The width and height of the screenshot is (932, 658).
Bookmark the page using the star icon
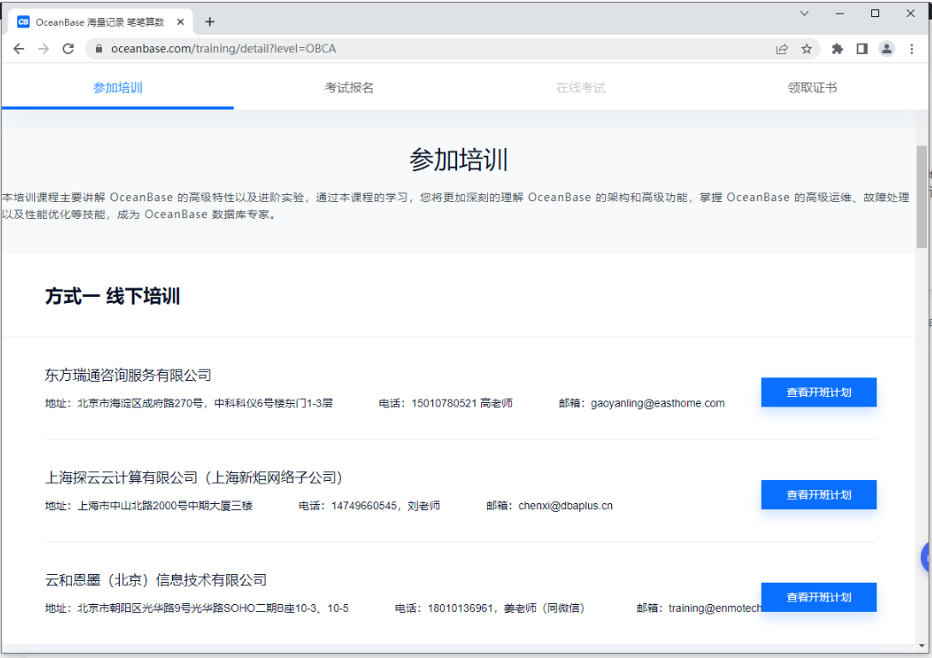coord(807,49)
